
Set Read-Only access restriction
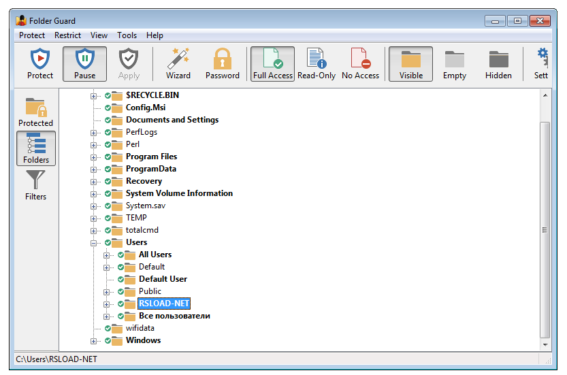point(317,64)
